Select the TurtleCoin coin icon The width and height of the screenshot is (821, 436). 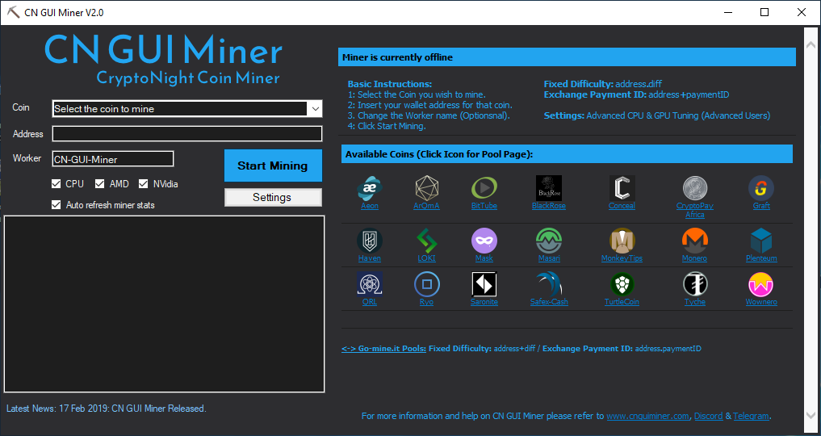click(622, 284)
